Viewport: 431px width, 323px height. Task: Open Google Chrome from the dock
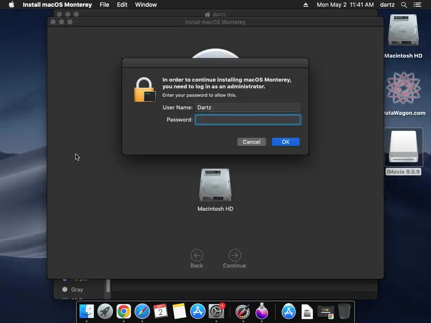pos(123,312)
